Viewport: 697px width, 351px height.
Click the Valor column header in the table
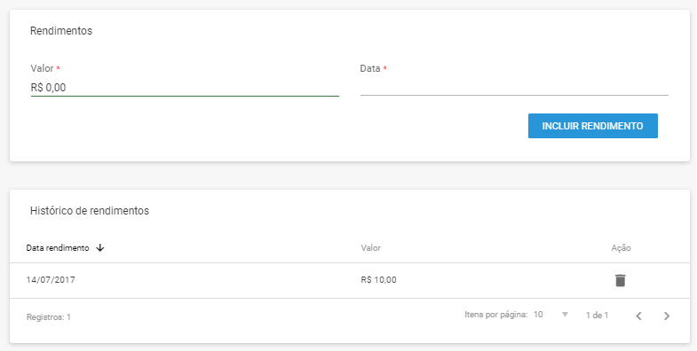tap(371, 248)
